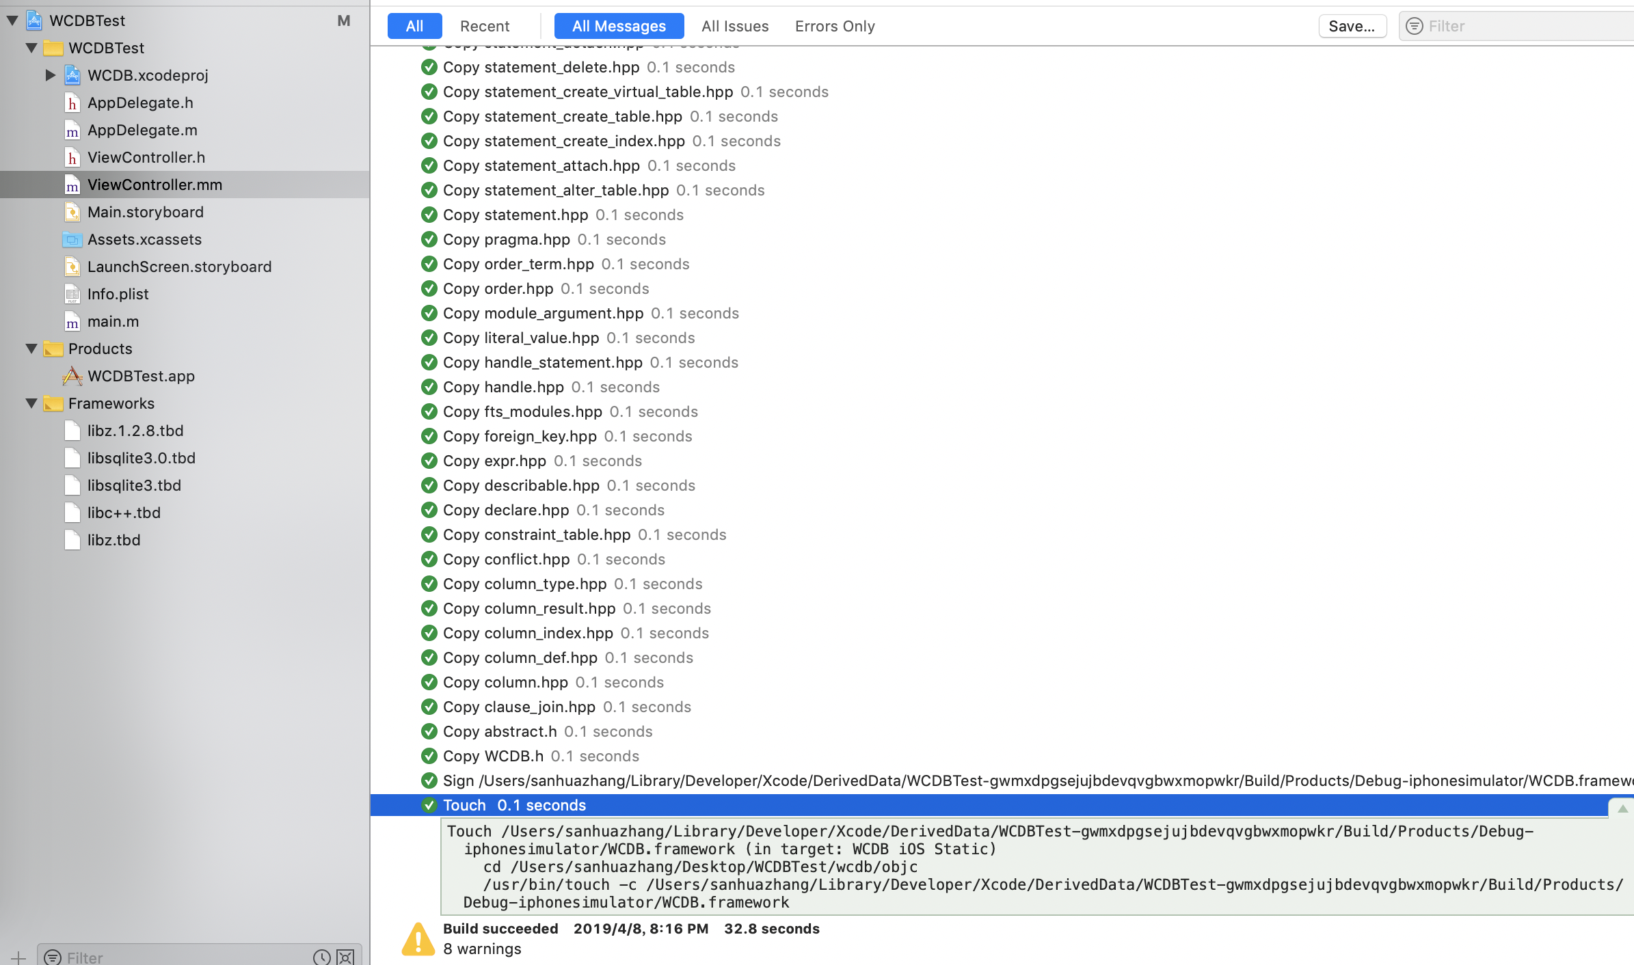Click the recent-files clock icon in bottom filter
Image resolution: width=1634 pixels, height=965 pixels.
click(x=321, y=957)
